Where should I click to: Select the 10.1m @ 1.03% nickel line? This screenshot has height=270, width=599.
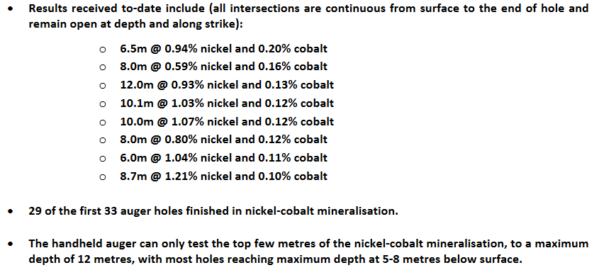[x=227, y=103]
